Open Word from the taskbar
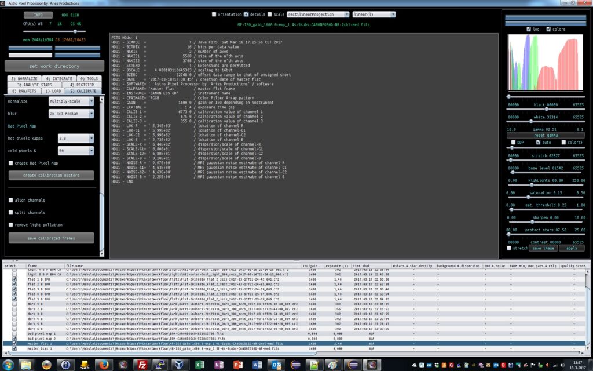This screenshot has height=371, width=593. (x=257, y=365)
